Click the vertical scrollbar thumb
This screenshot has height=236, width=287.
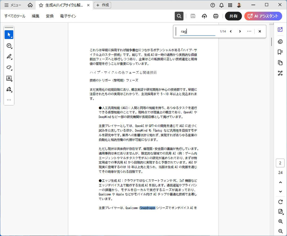[x=272, y=42]
